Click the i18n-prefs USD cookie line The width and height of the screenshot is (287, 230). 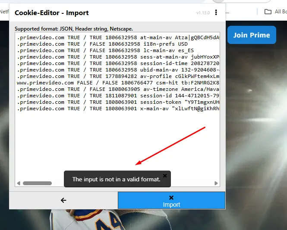[x=102, y=44]
